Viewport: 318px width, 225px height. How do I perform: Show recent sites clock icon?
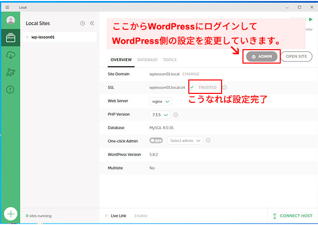82,23
